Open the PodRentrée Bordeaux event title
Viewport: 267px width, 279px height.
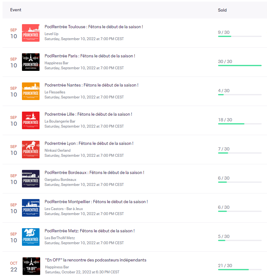pos(94,173)
